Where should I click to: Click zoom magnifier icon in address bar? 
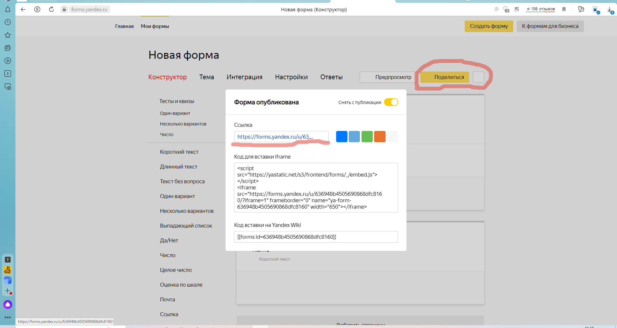496,9
